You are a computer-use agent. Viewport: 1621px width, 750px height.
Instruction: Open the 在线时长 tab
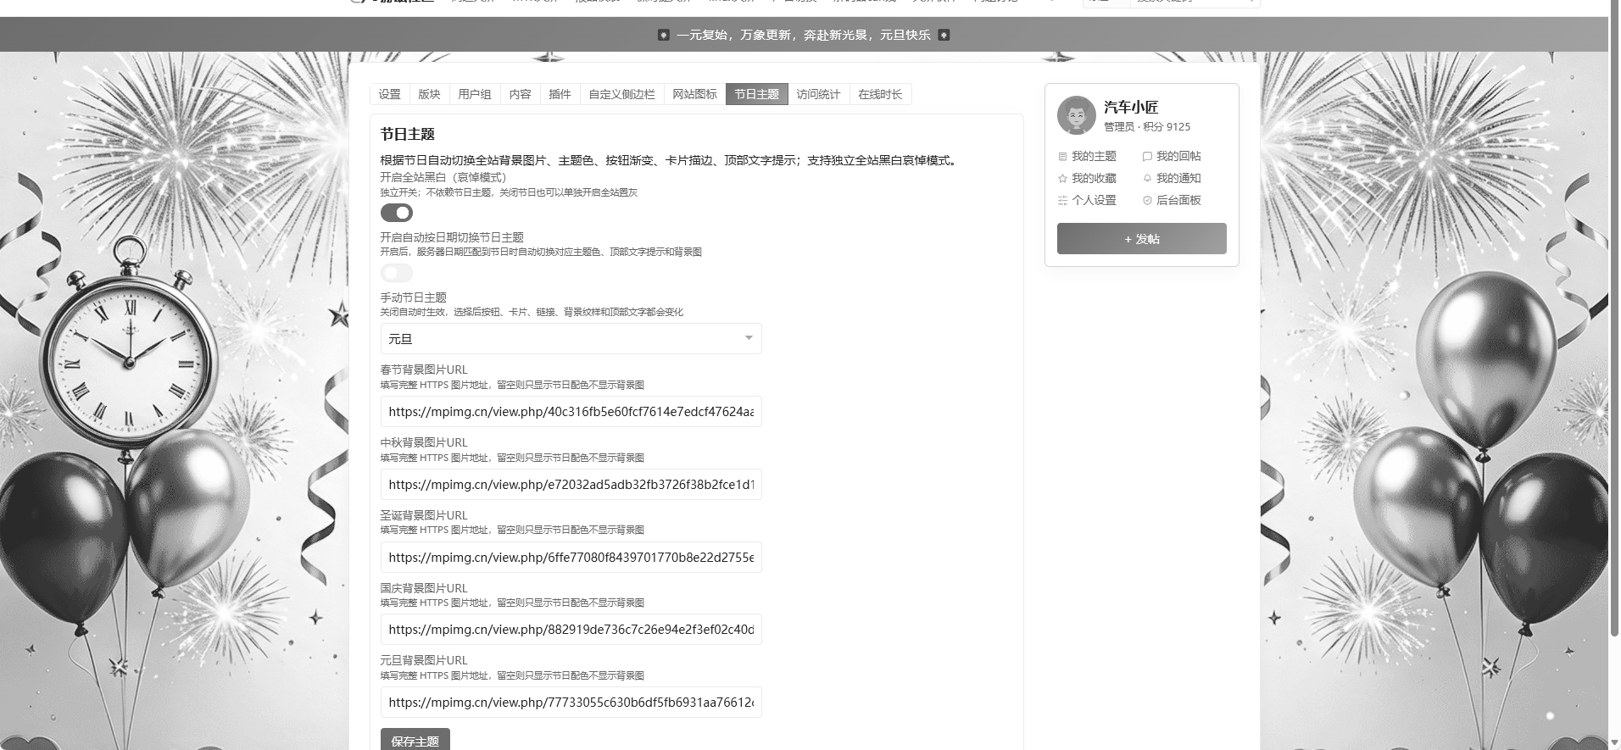point(880,94)
